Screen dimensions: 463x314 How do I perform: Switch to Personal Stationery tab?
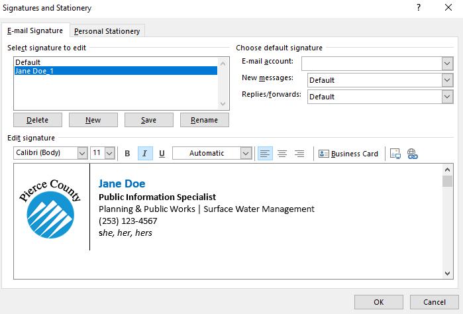107,31
